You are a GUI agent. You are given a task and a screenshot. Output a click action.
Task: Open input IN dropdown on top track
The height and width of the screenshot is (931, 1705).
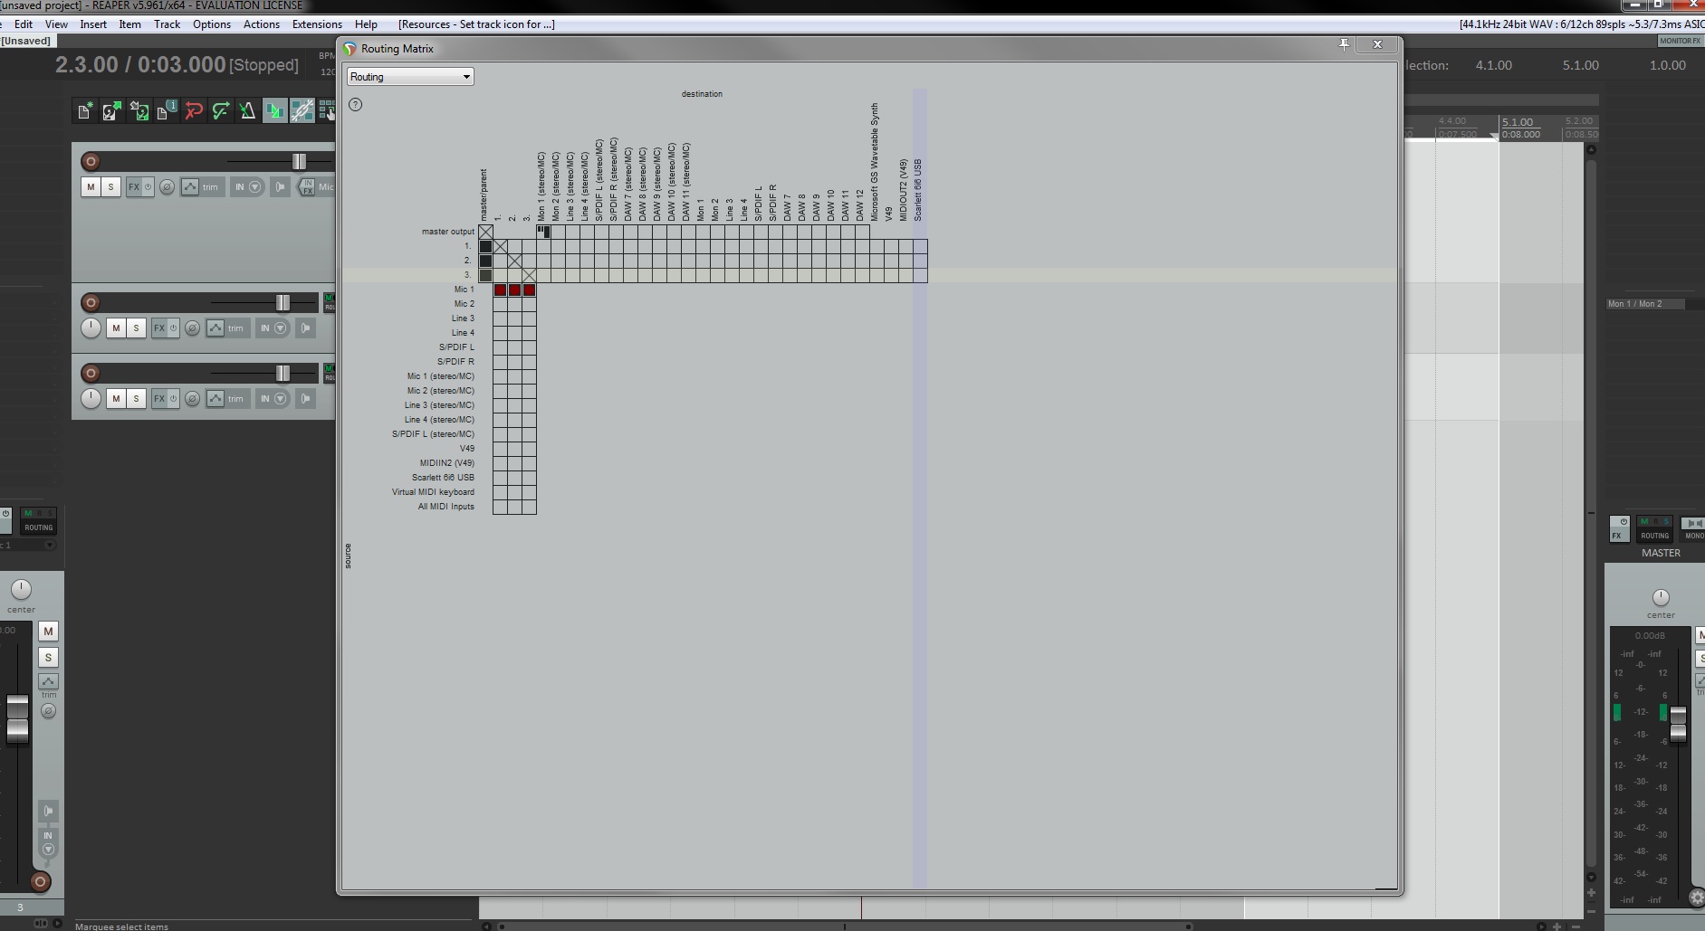247,187
